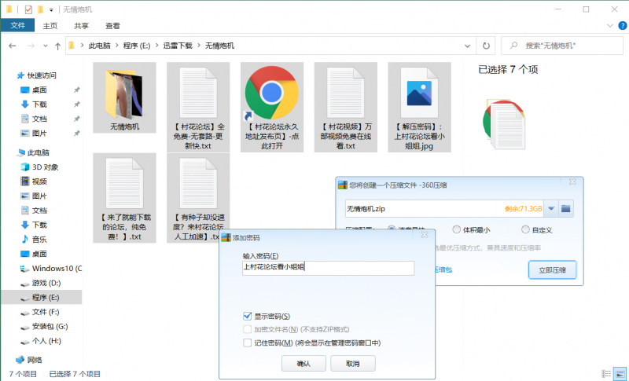Click the Up directory arrow in Explorer
Image resolution: width=629 pixels, height=381 pixels.
(57, 46)
